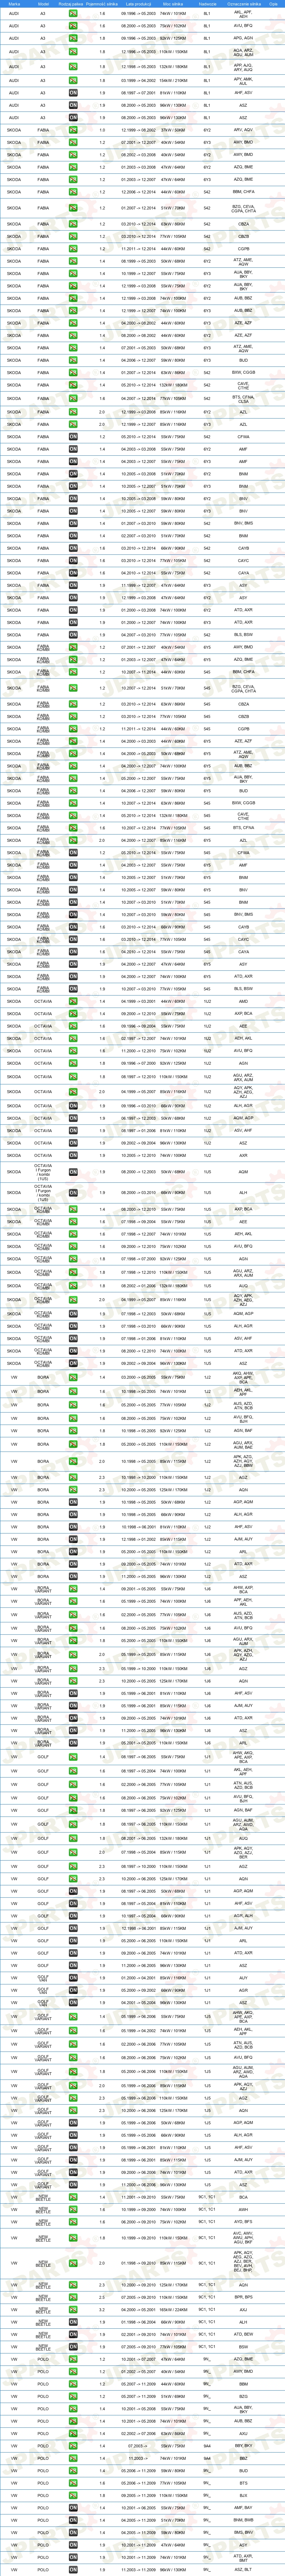Click 'AHF, ASV' engine code in Audi A3 row
Screen dimensions: 285x2576
click(243, 92)
